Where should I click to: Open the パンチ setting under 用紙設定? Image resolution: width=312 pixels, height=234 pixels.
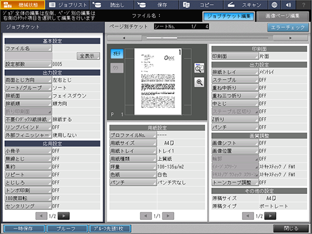click(133, 182)
